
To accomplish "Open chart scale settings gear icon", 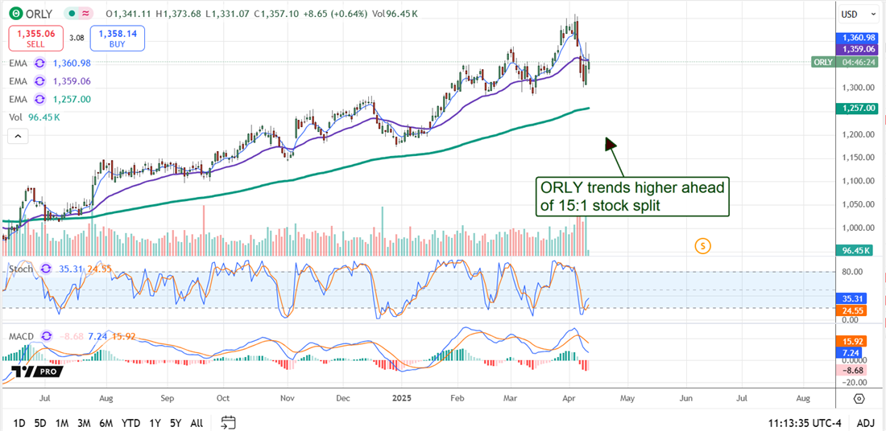I will tap(859, 398).
